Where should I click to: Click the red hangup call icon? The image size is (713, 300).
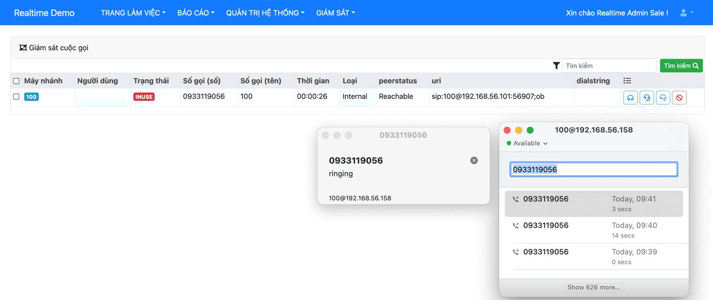pos(679,97)
